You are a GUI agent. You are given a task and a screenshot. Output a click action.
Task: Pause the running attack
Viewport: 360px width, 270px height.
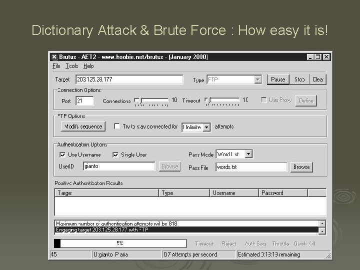(278, 79)
